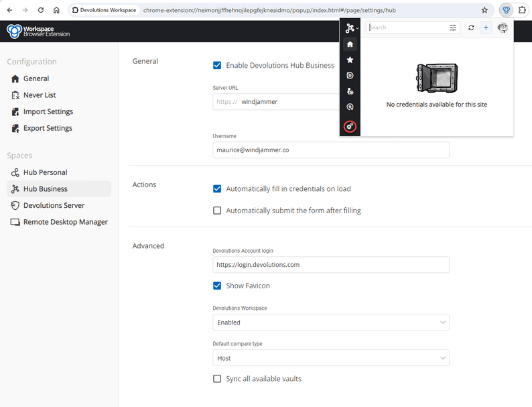
Task: Uncheck the Show Favicon option
Action: tap(217, 286)
